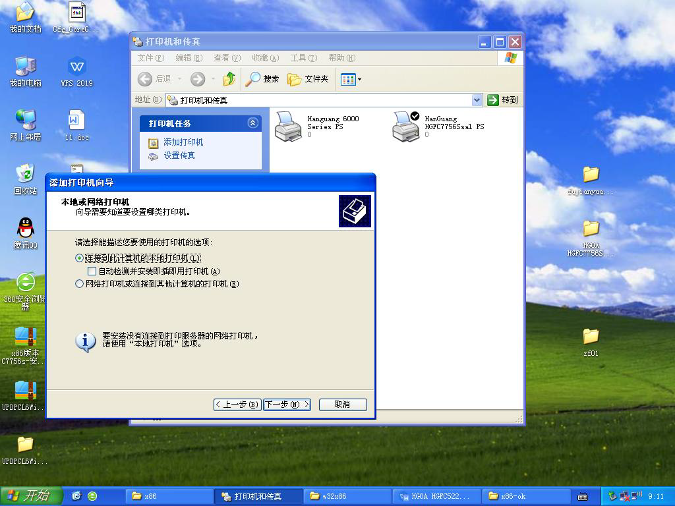Switch to the x86 taskbar window
Screen dimensions: 675x506
click(169, 496)
